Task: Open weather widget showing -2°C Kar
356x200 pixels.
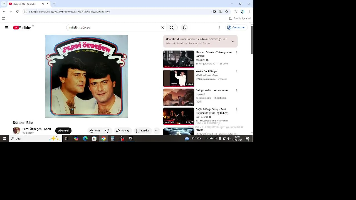Action: (193, 139)
